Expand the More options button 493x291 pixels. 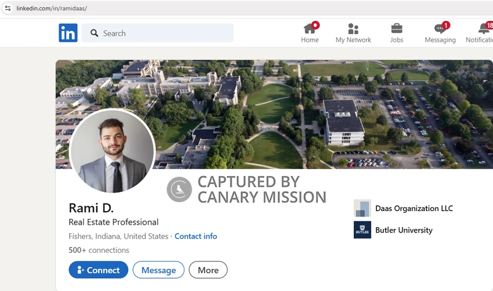208,270
